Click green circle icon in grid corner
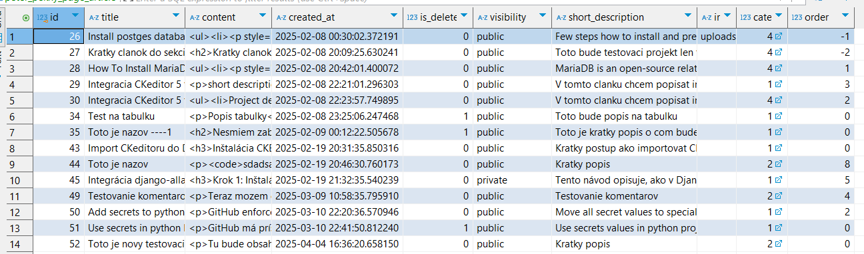Screen dimensions: 864x254 [26, 17]
